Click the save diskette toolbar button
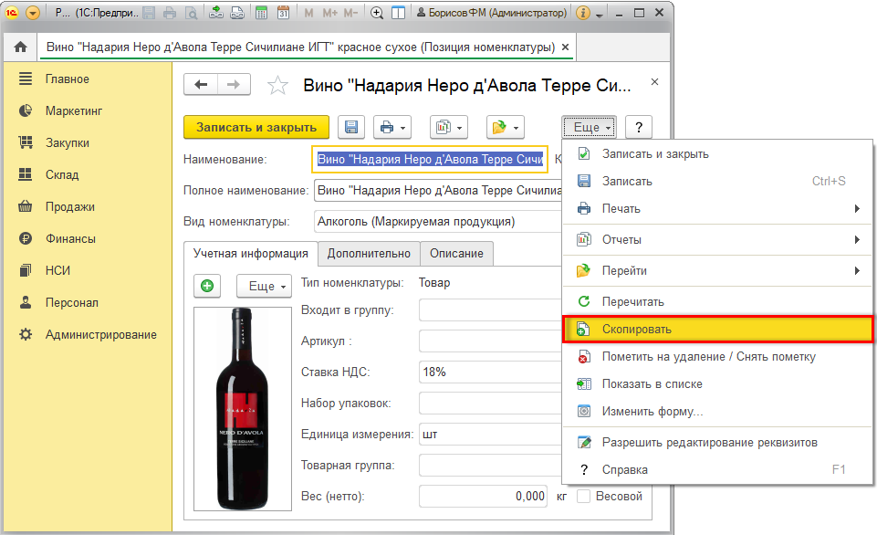The image size is (877, 535). 351,127
